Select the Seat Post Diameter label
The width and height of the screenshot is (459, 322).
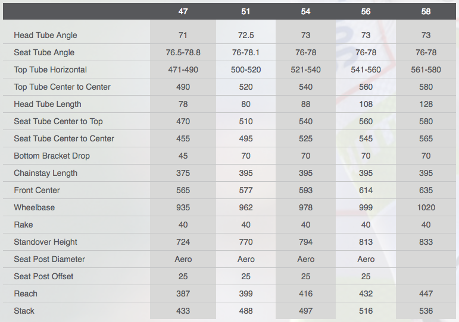[49, 259]
